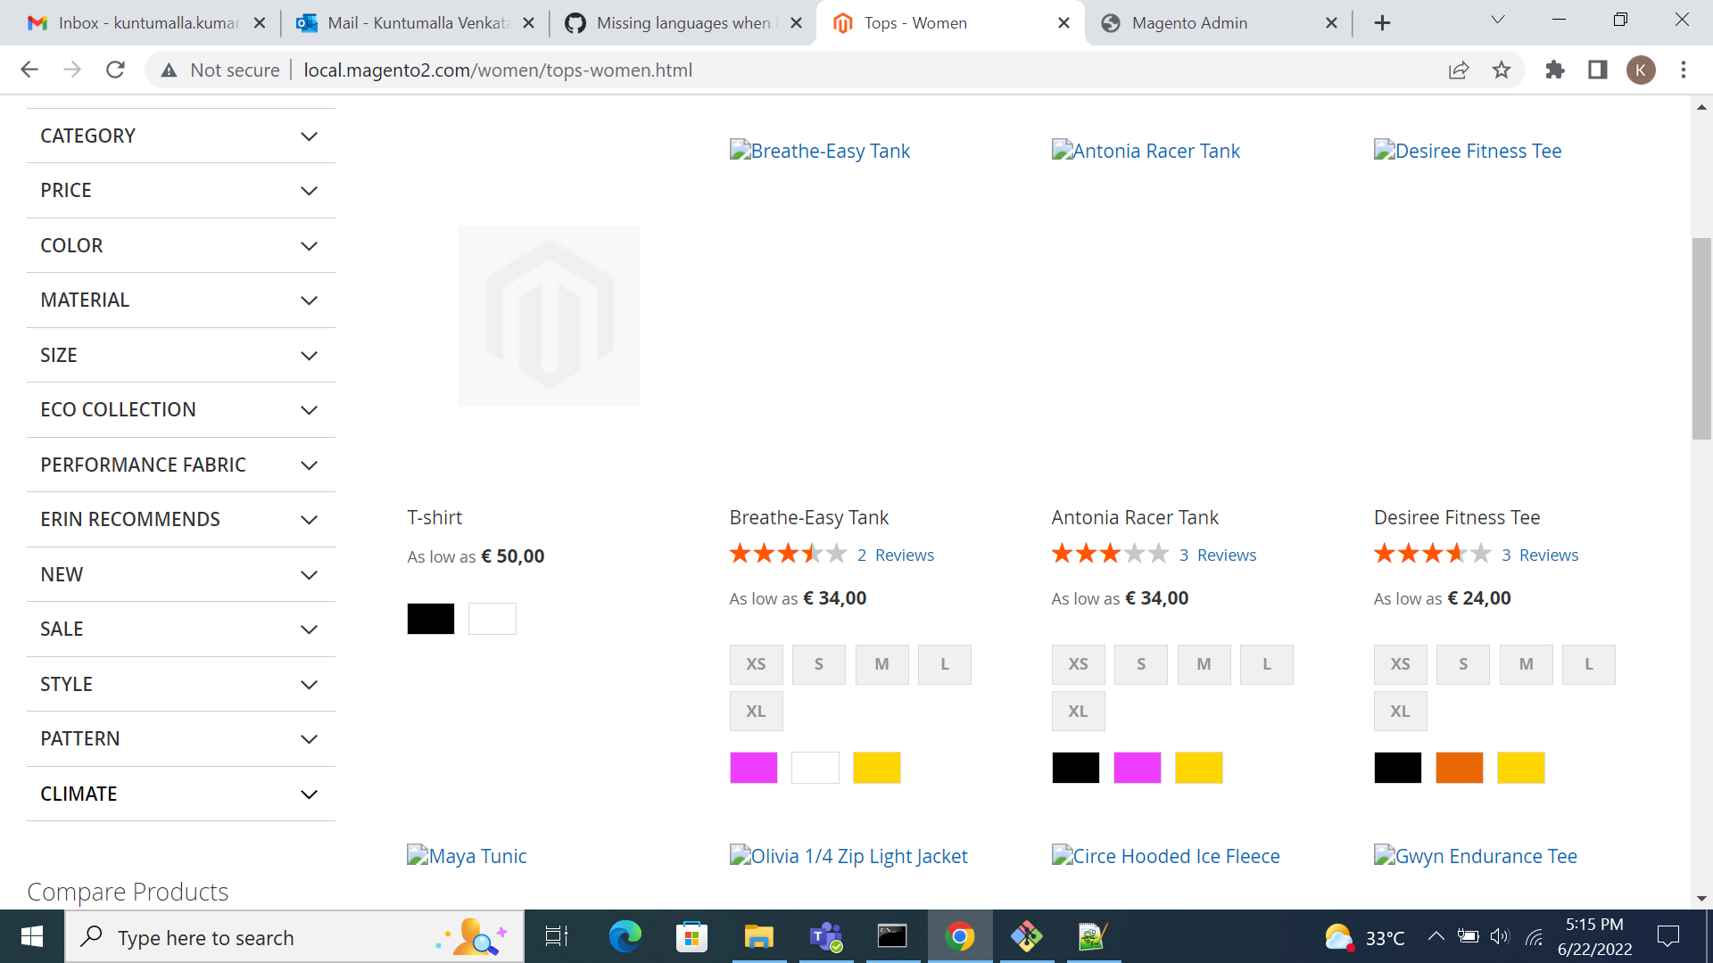Image resolution: width=1713 pixels, height=963 pixels.
Task: Expand the PRICE filter section
Action: point(178,190)
